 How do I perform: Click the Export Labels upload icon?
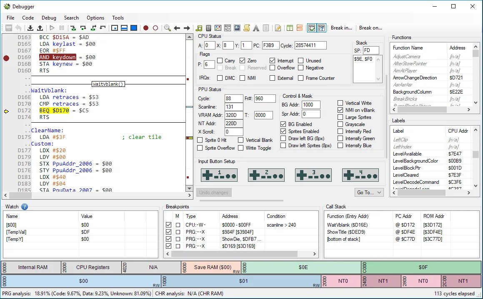pos(40,28)
